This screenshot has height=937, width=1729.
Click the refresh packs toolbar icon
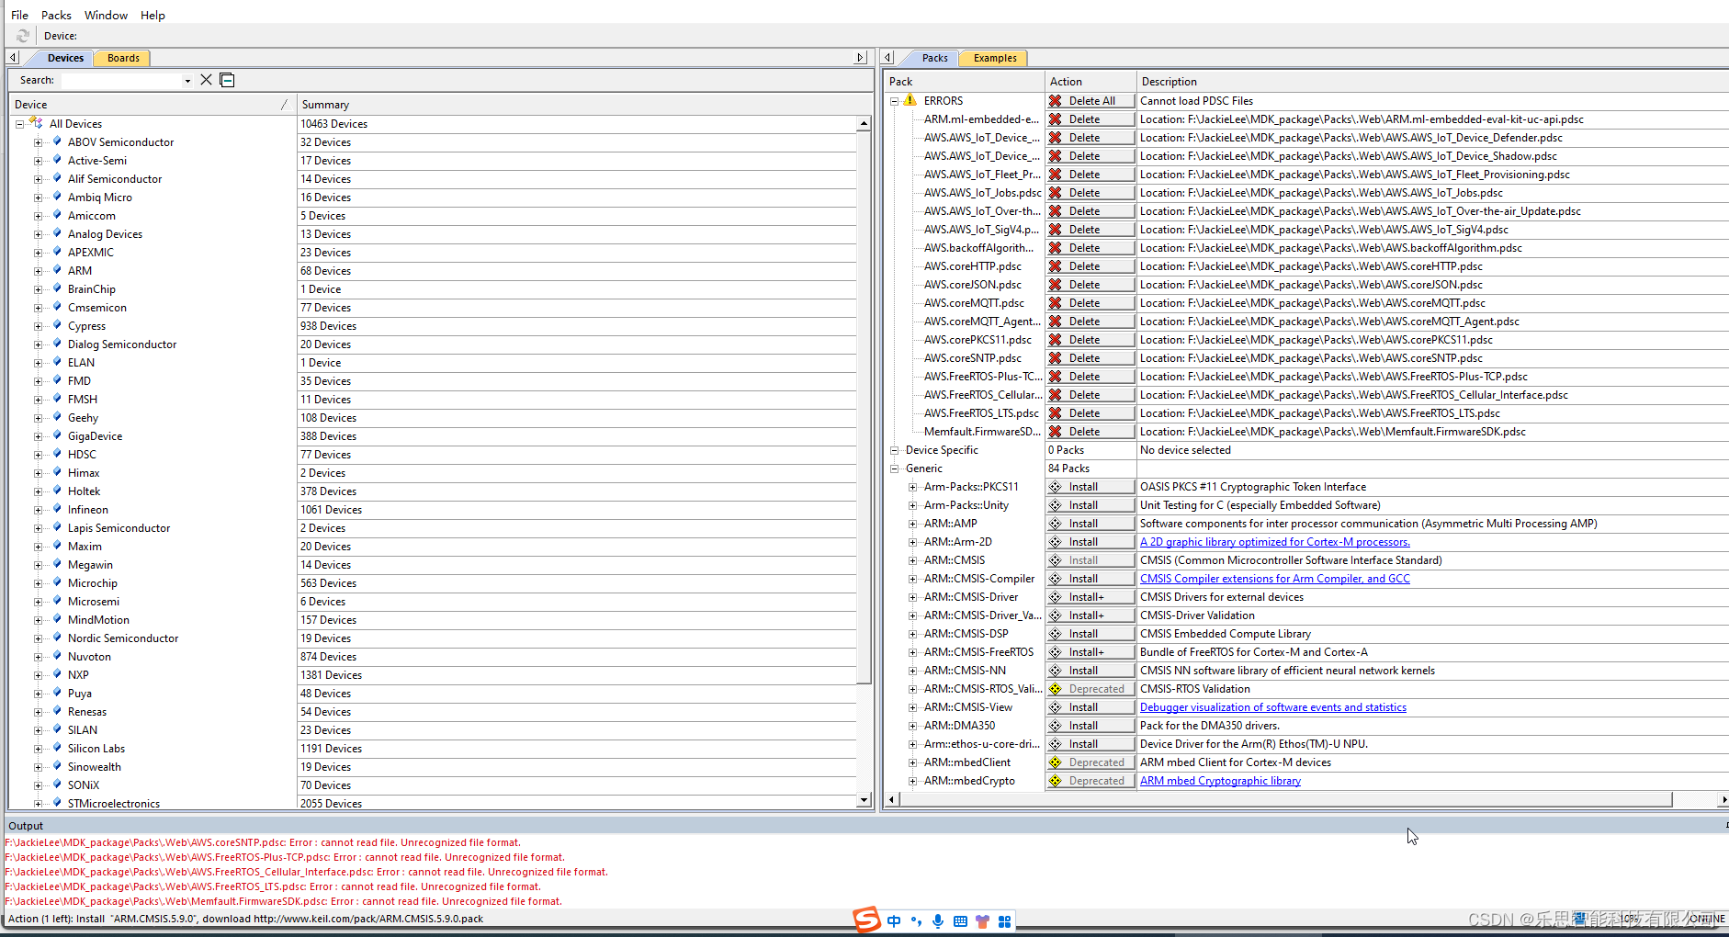[x=23, y=36]
